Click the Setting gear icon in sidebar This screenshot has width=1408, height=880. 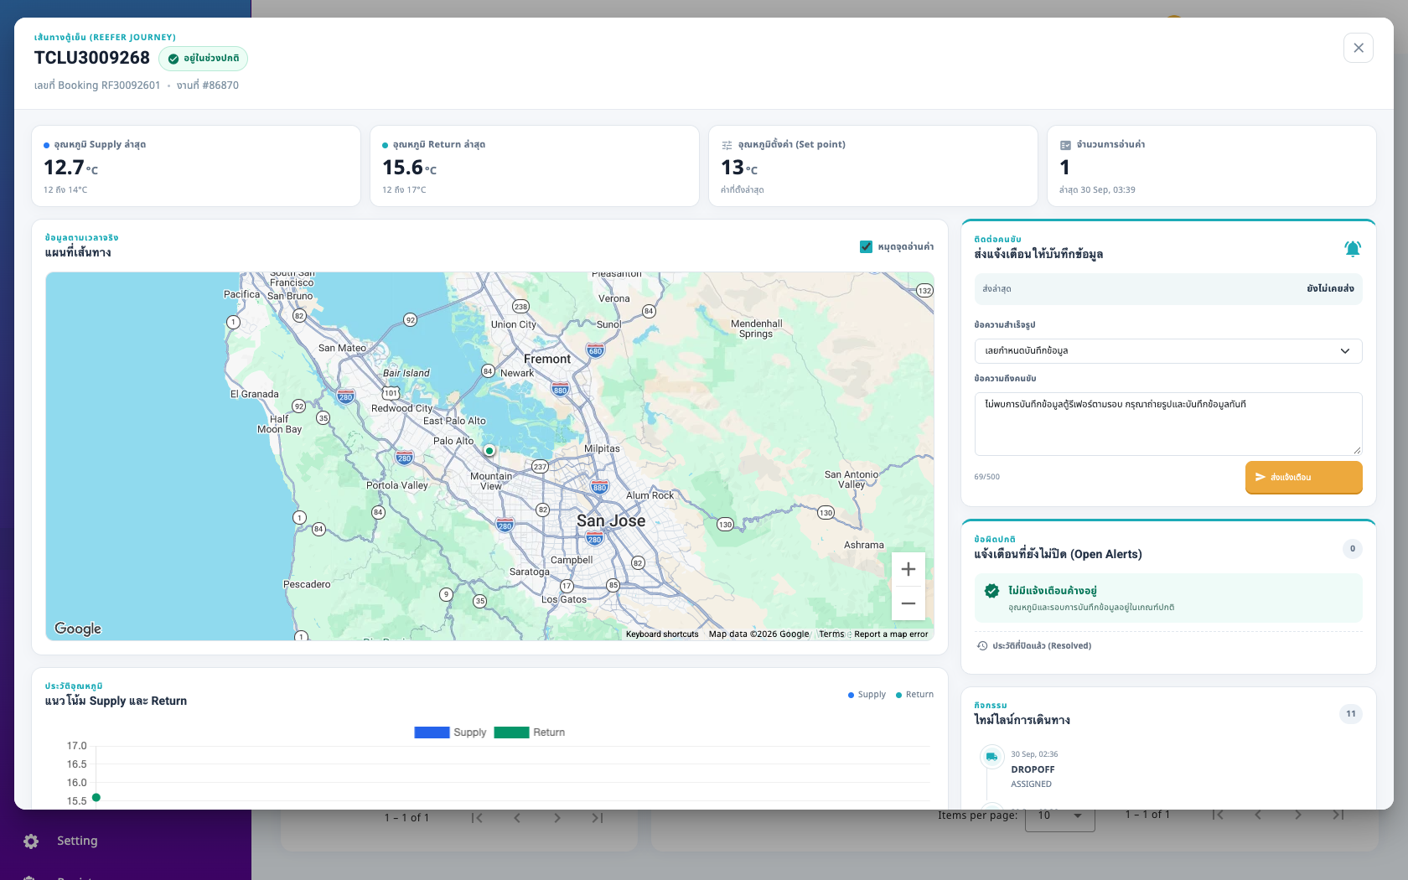(x=31, y=841)
